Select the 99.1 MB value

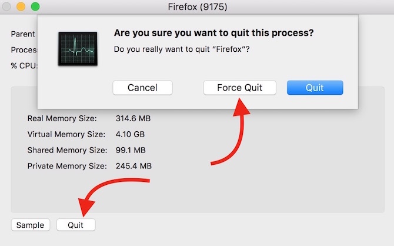131,150
